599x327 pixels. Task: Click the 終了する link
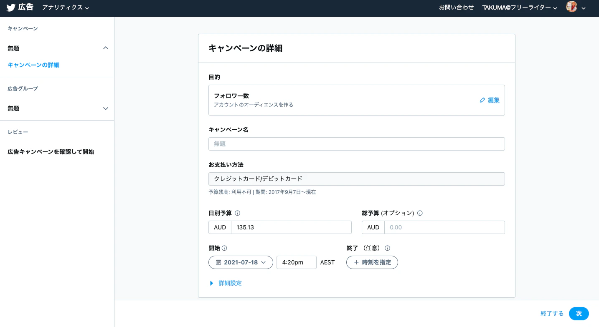click(x=552, y=314)
